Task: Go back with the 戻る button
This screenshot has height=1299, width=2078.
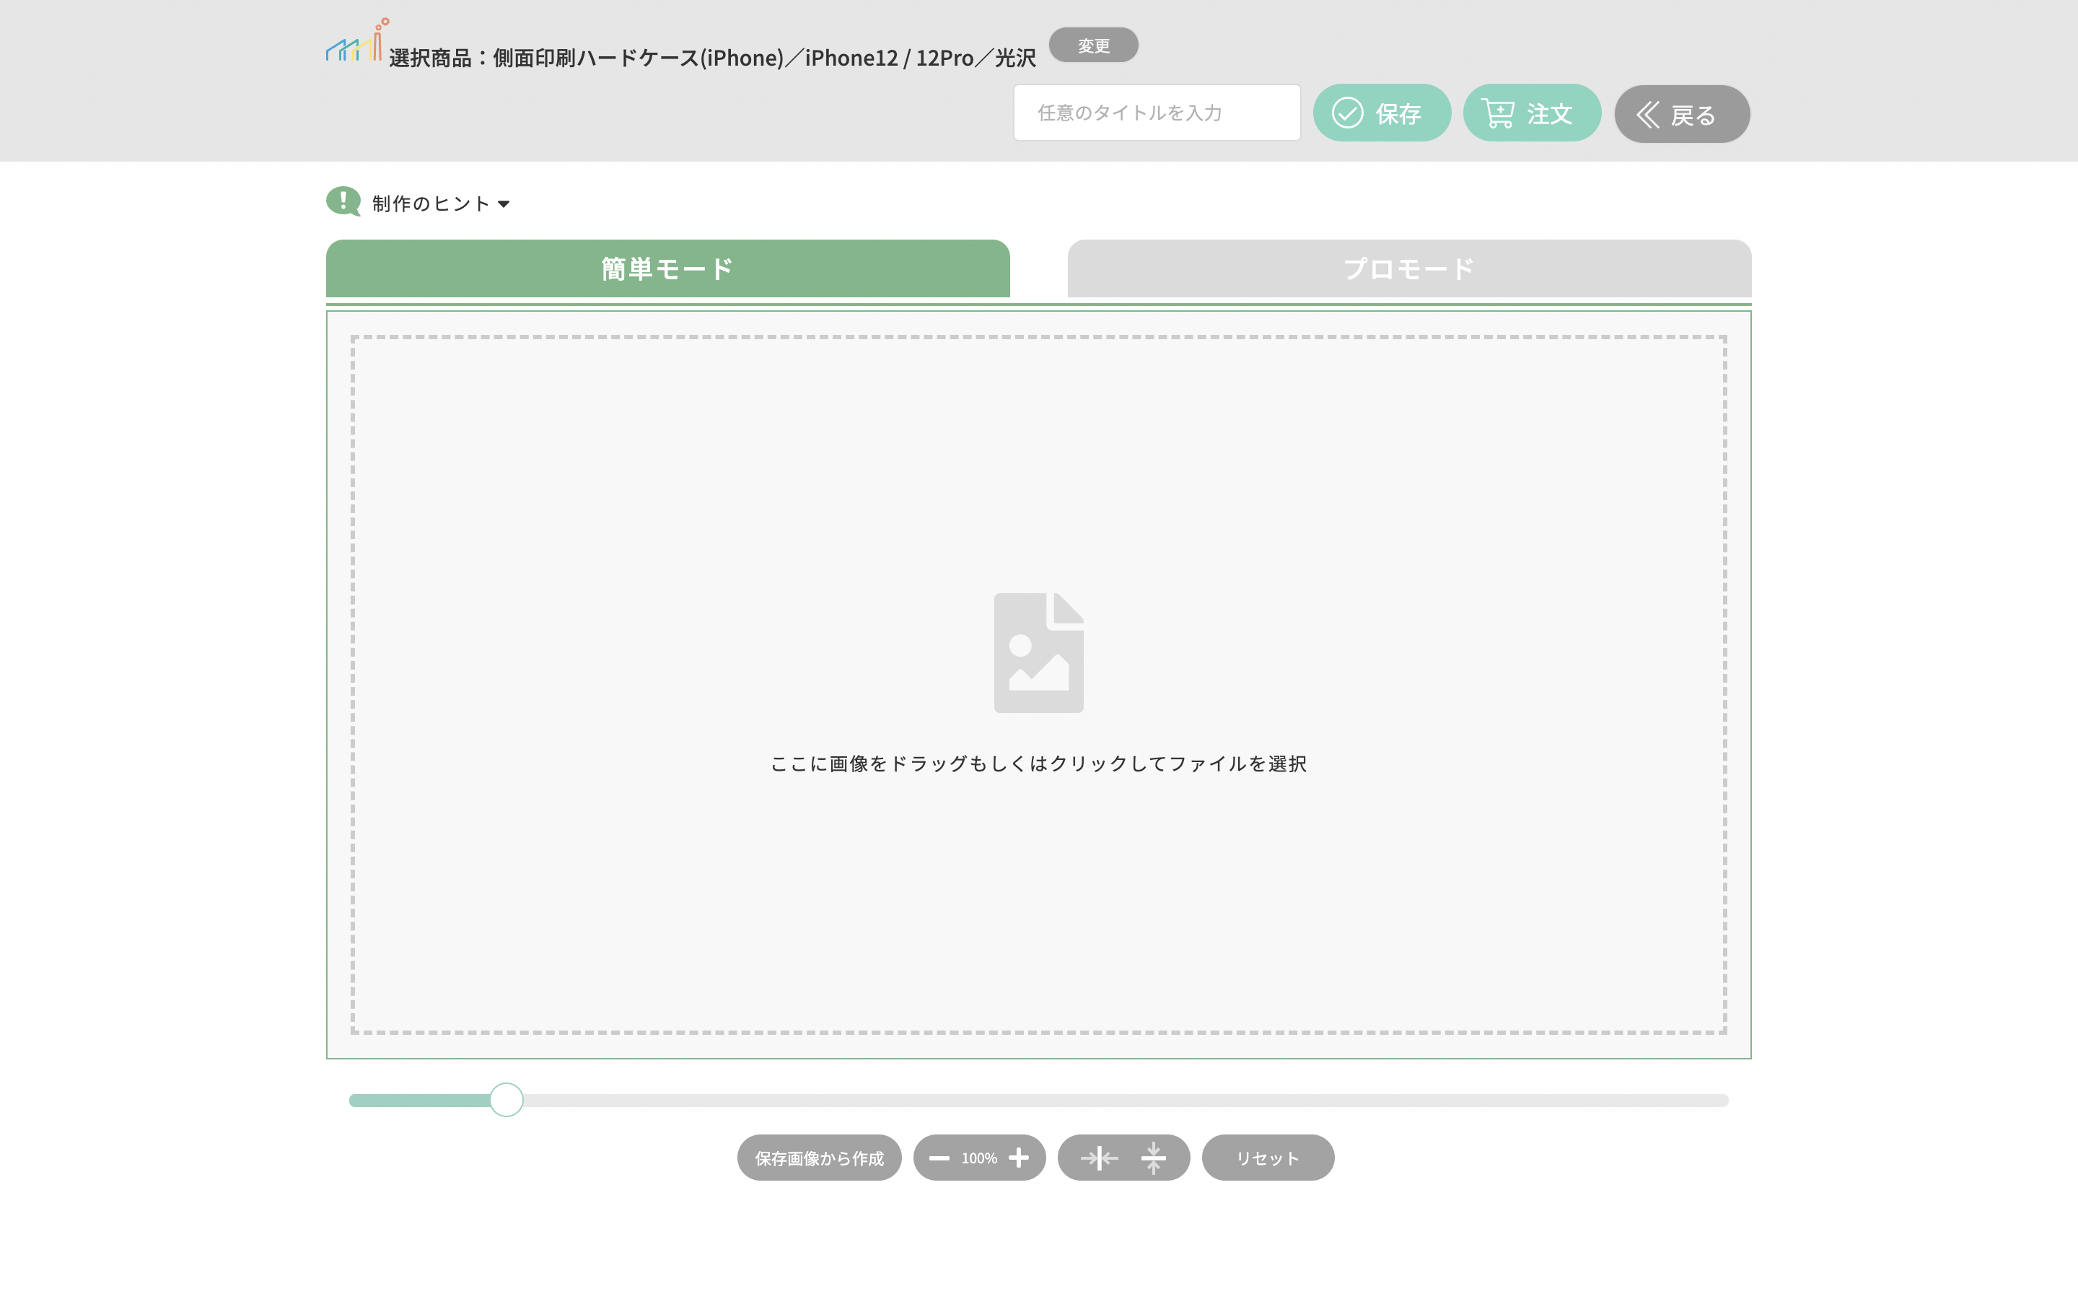Action: pyautogui.click(x=1681, y=114)
